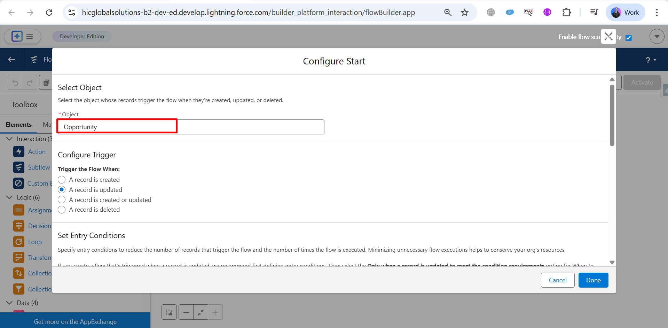Image resolution: width=668 pixels, height=328 pixels.
Task: Select the Transform element icon
Action: (19, 258)
